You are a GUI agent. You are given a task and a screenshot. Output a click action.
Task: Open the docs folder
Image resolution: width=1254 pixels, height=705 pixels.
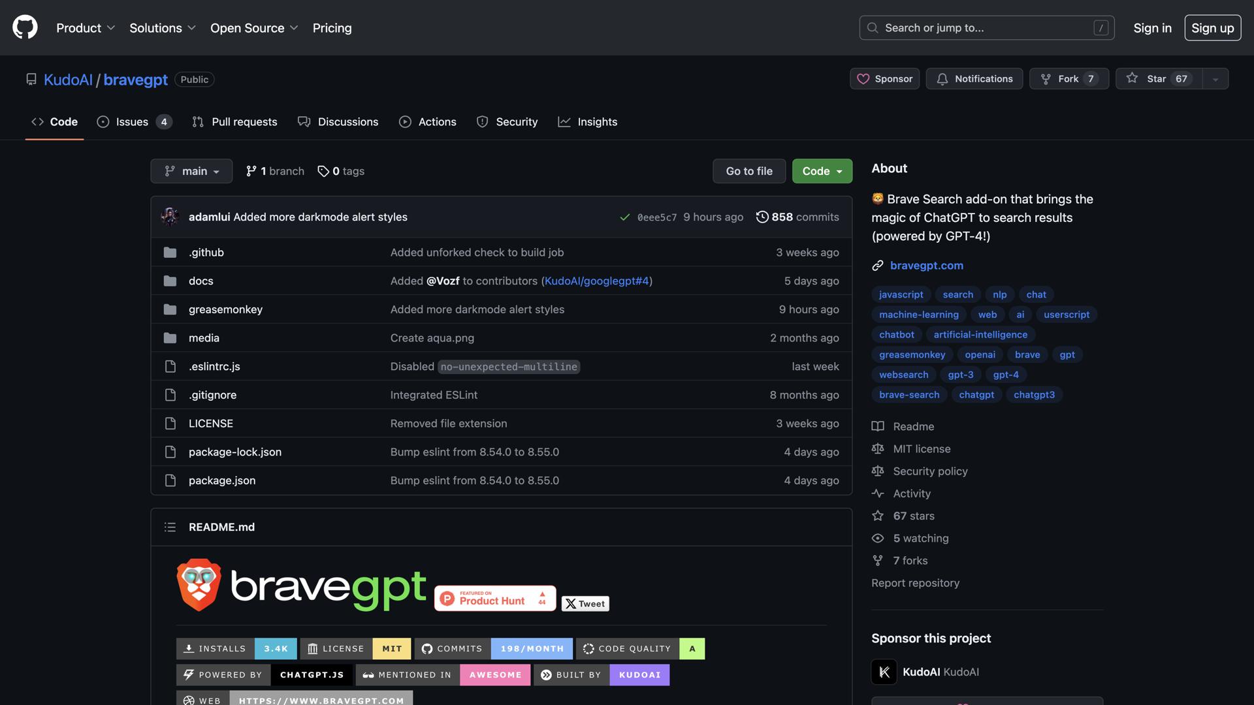201,281
